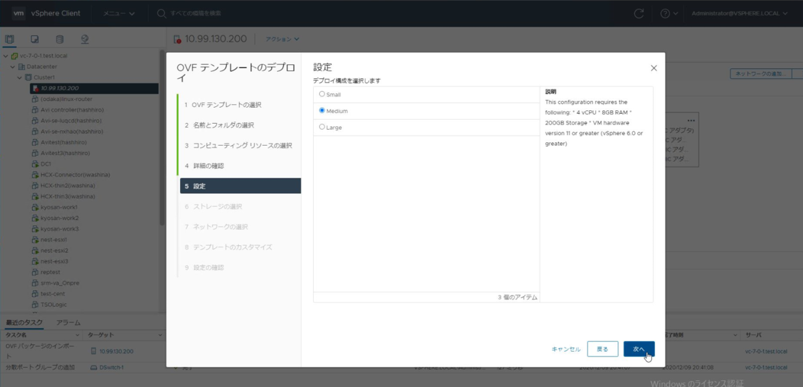Click the Avitest(hashhiro) VM icon
The height and width of the screenshot is (387, 803).
(x=35, y=142)
